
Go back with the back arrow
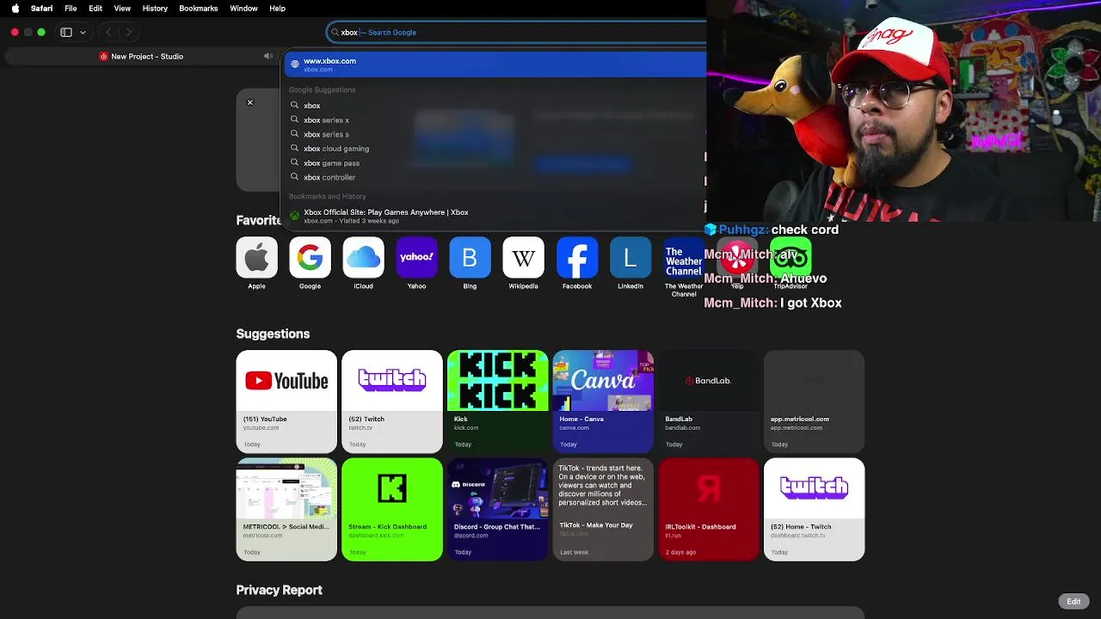108,32
